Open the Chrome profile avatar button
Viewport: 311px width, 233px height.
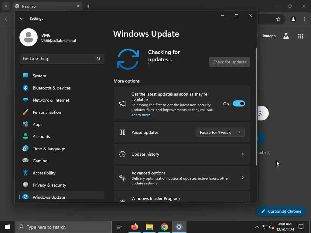click(293, 19)
